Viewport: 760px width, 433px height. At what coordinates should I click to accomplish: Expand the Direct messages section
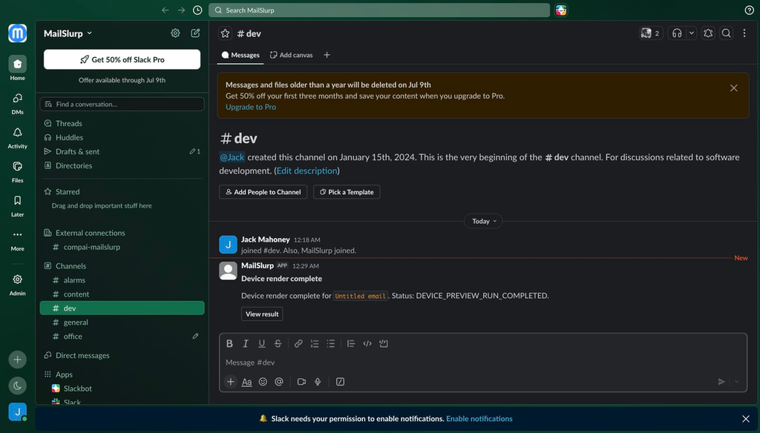coord(82,355)
